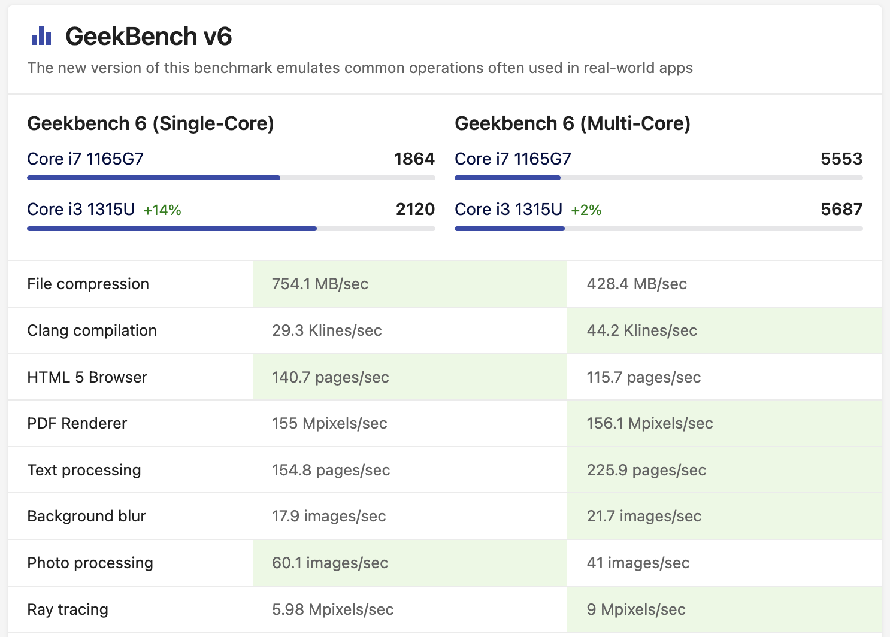Click the Text processing row label
The width and height of the screenshot is (890, 637).
[84, 470]
